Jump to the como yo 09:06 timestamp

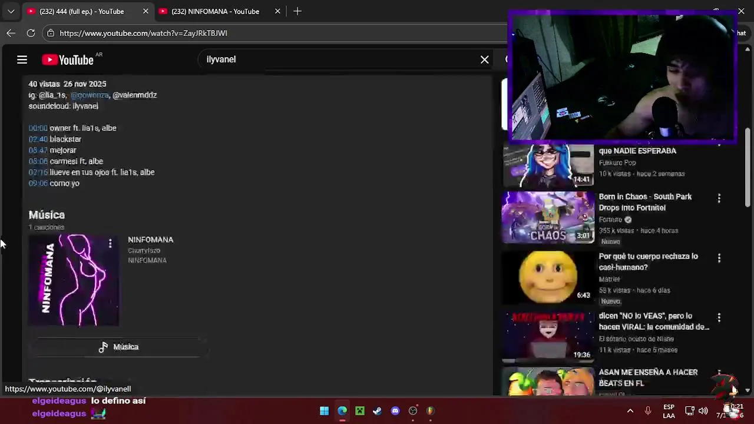[x=38, y=184]
